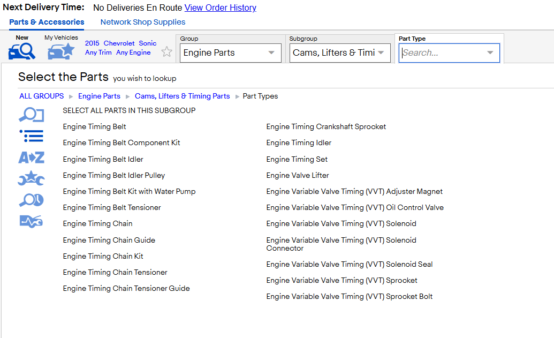Select Engine Timing Belt

tap(94, 126)
